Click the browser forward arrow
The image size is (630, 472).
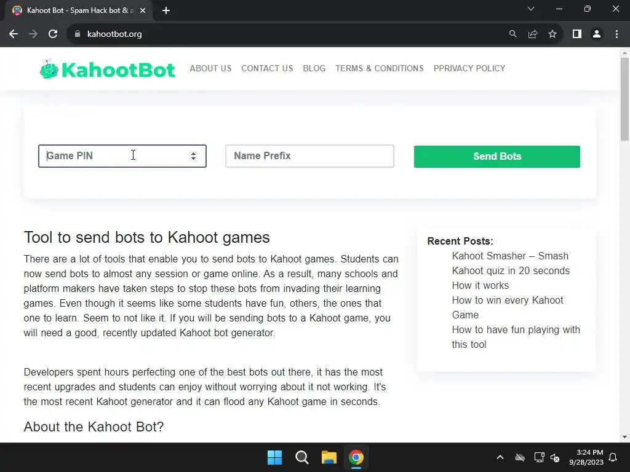[33, 34]
